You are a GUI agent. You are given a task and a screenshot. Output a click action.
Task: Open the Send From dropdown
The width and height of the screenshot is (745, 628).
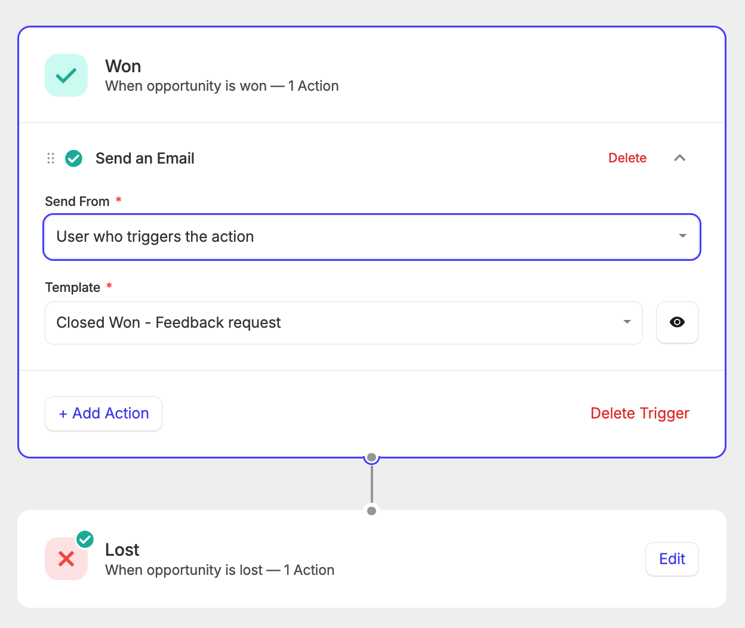pos(372,237)
